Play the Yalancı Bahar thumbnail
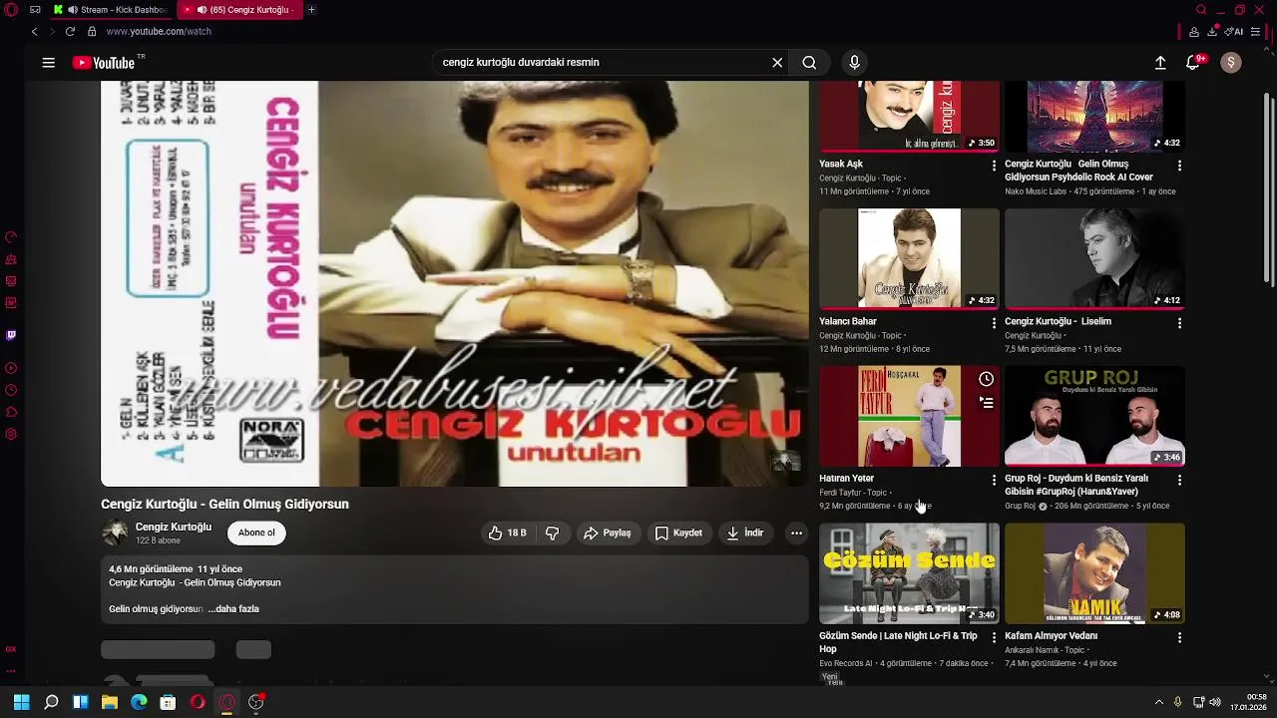This screenshot has width=1277, height=718. point(909,258)
